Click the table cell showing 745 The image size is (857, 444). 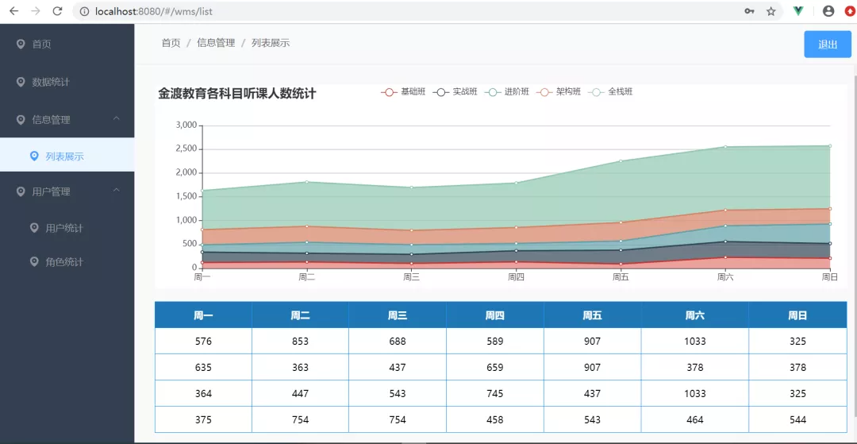pyautogui.click(x=494, y=394)
